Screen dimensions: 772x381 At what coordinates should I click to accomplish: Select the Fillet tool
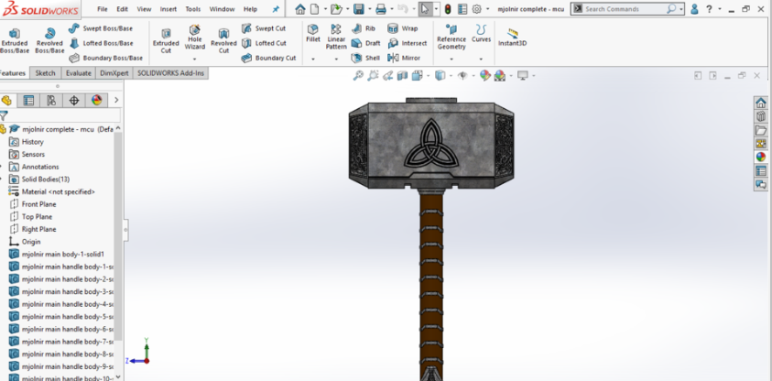pyautogui.click(x=313, y=34)
